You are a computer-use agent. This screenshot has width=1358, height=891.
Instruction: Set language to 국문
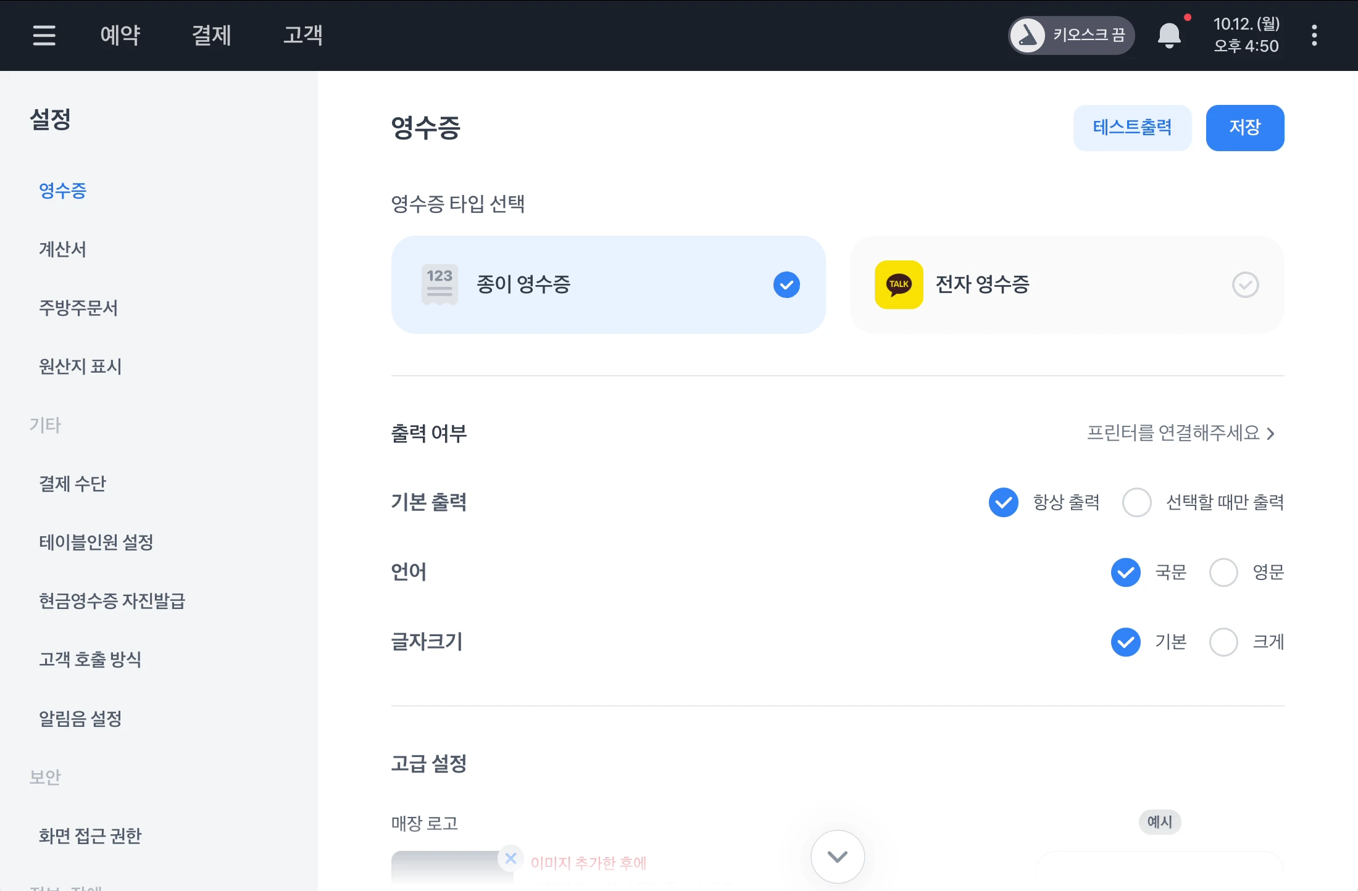tap(1126, 572)
